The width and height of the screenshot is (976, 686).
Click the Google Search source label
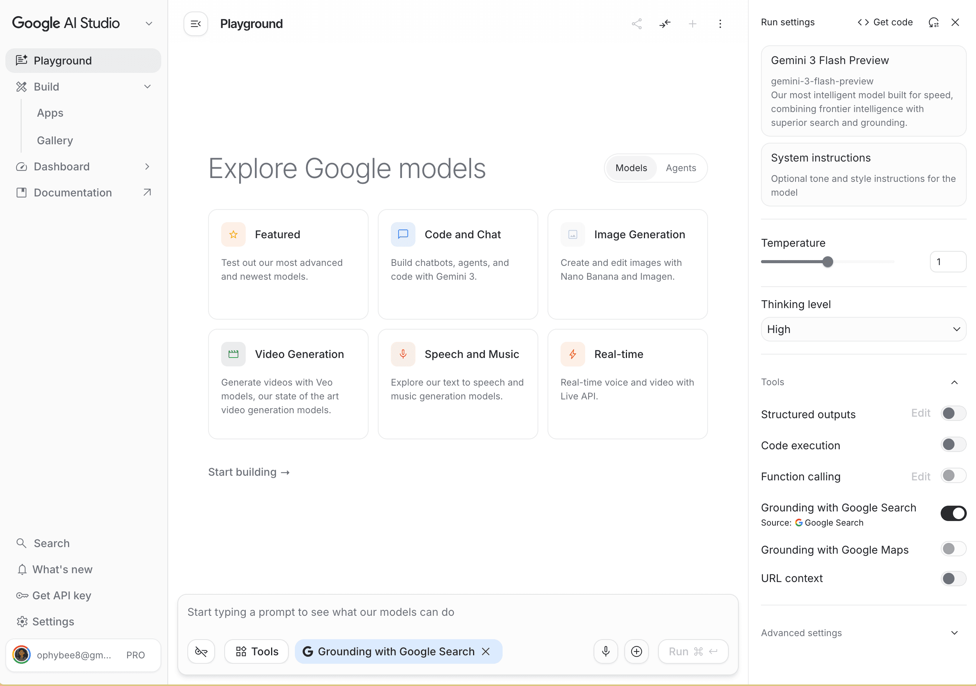[829, 523]
